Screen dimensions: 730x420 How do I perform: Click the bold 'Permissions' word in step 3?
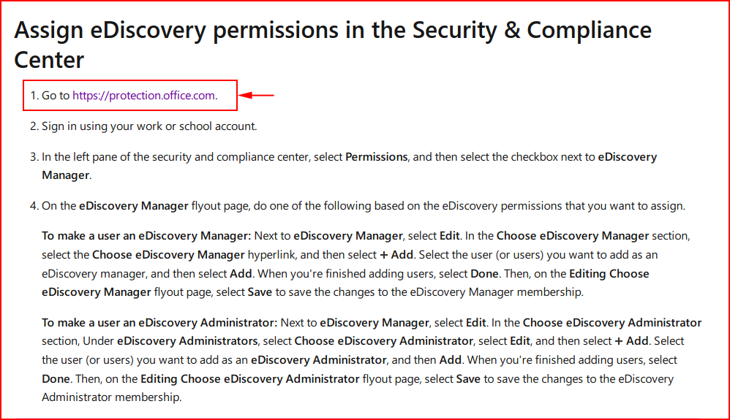pyautogui.click(x=376, y=157)
